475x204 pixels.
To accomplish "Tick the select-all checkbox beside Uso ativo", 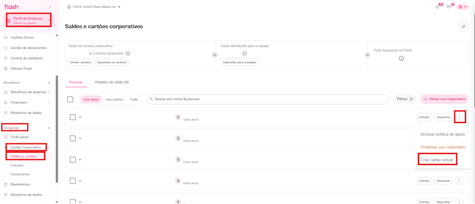I will pos(70,99).
